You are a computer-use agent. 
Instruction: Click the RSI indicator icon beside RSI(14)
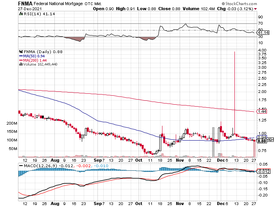[21, 14]
